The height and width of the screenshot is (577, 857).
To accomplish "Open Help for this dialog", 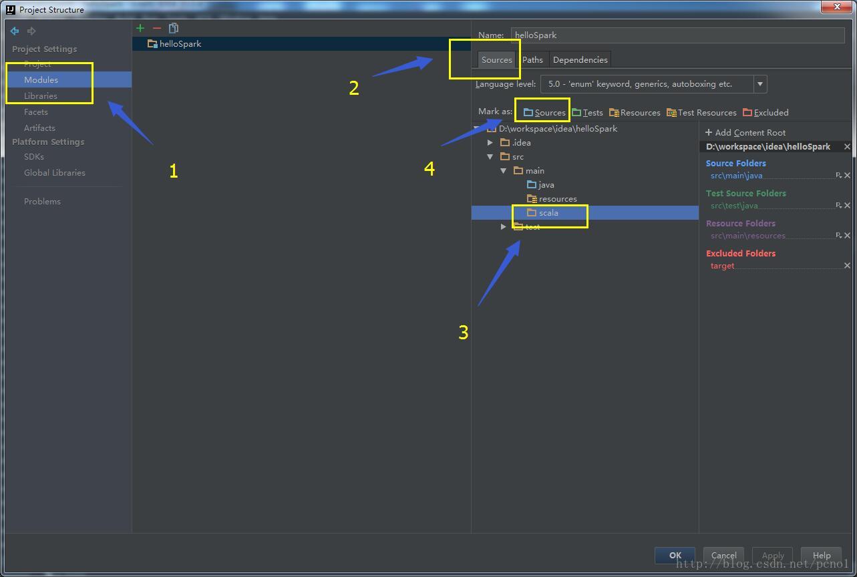I will pyautogui.click(x=822, y=555).
